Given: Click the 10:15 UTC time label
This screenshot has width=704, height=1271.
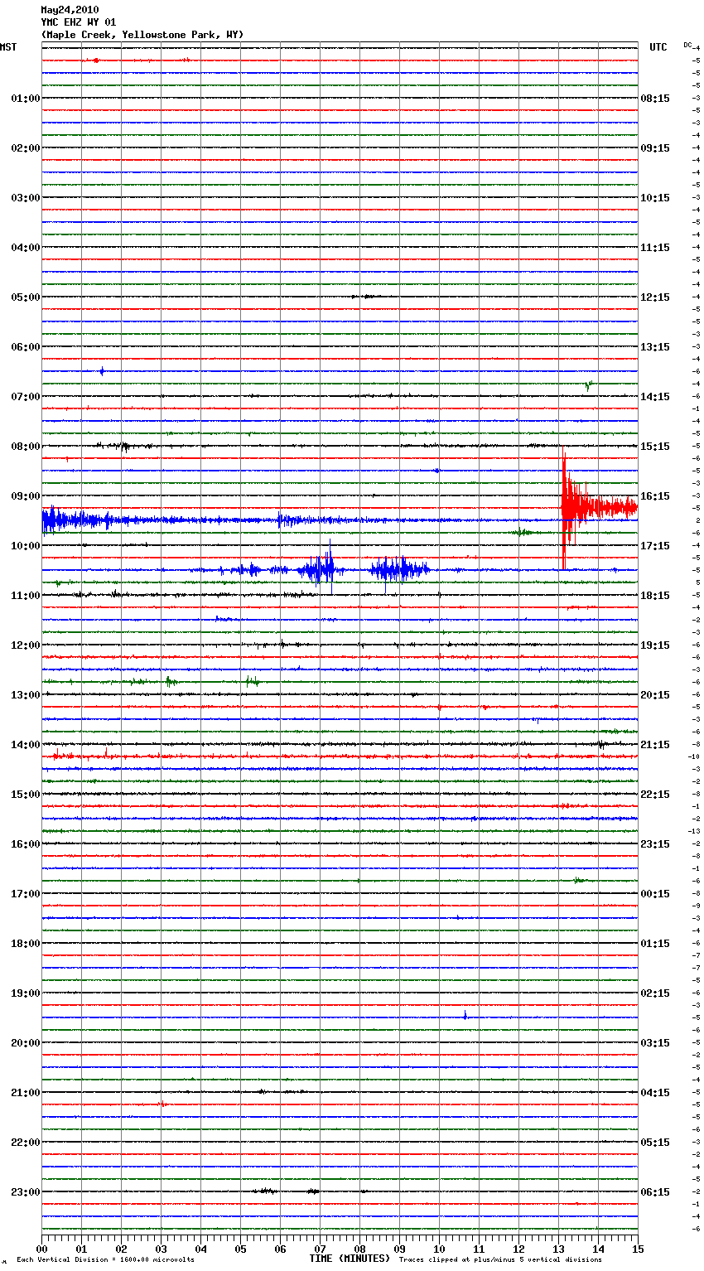Looking at the screenshot, I should click(655, 198).
